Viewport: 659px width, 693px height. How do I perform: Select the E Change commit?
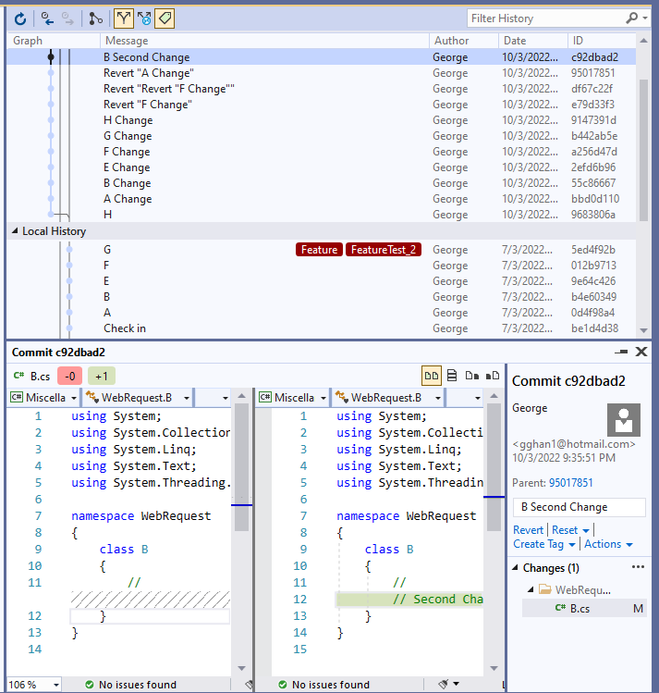(322, 167)
